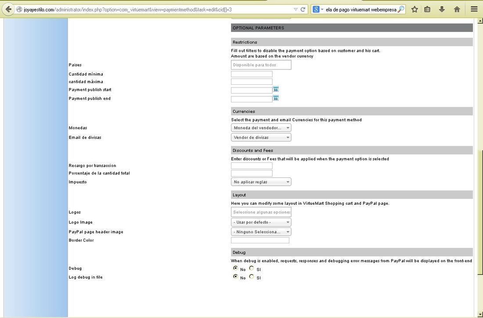Click the Discounts and Fees section header
The height and width of the screenshot is (318, 483).
coord(352,150)
